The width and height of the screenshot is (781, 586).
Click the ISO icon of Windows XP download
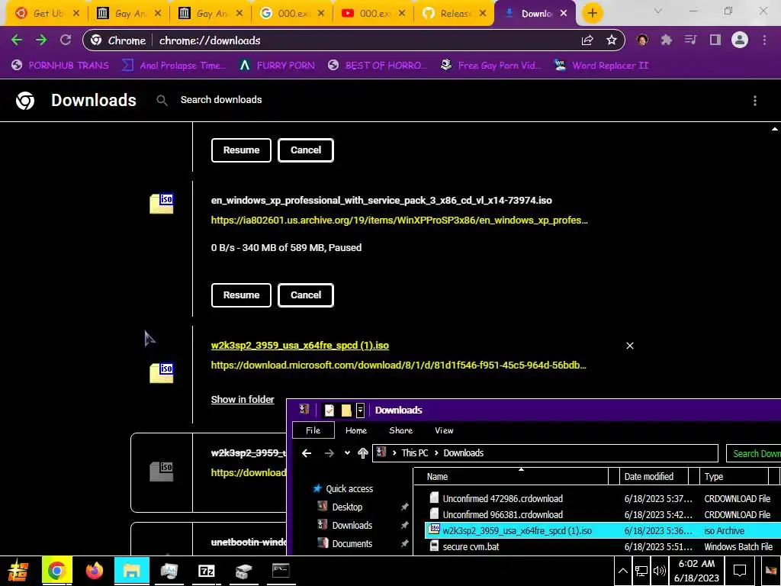pyautogui.click(x=162, y=204)
